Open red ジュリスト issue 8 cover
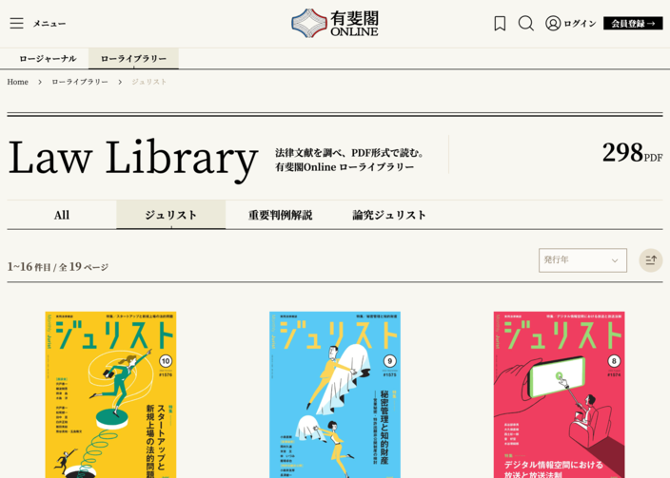670x478 pixels. [x=559, y=394]
